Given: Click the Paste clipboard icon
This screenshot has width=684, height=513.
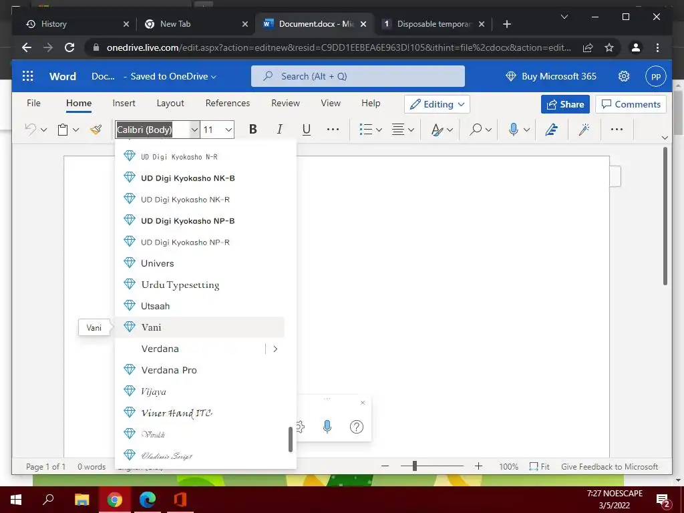Looking at the screenshot, I should 63,130.
